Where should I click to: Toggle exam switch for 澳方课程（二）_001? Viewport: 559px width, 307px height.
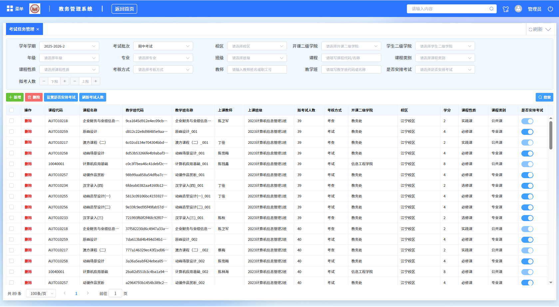(x=527, y=143)
